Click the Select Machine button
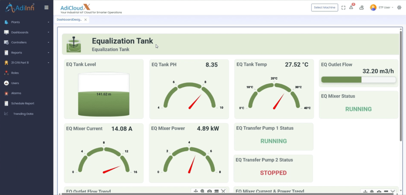Image resolution: width=406 pixels, height=195 pixels. click(324, 7)
